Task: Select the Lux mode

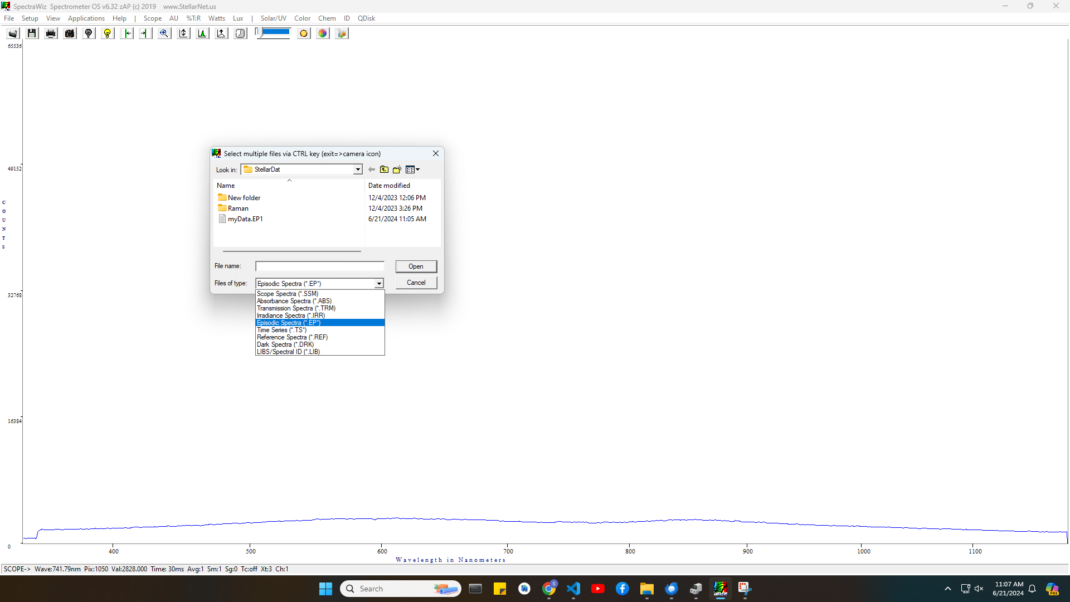Action: tap(238, 18)
